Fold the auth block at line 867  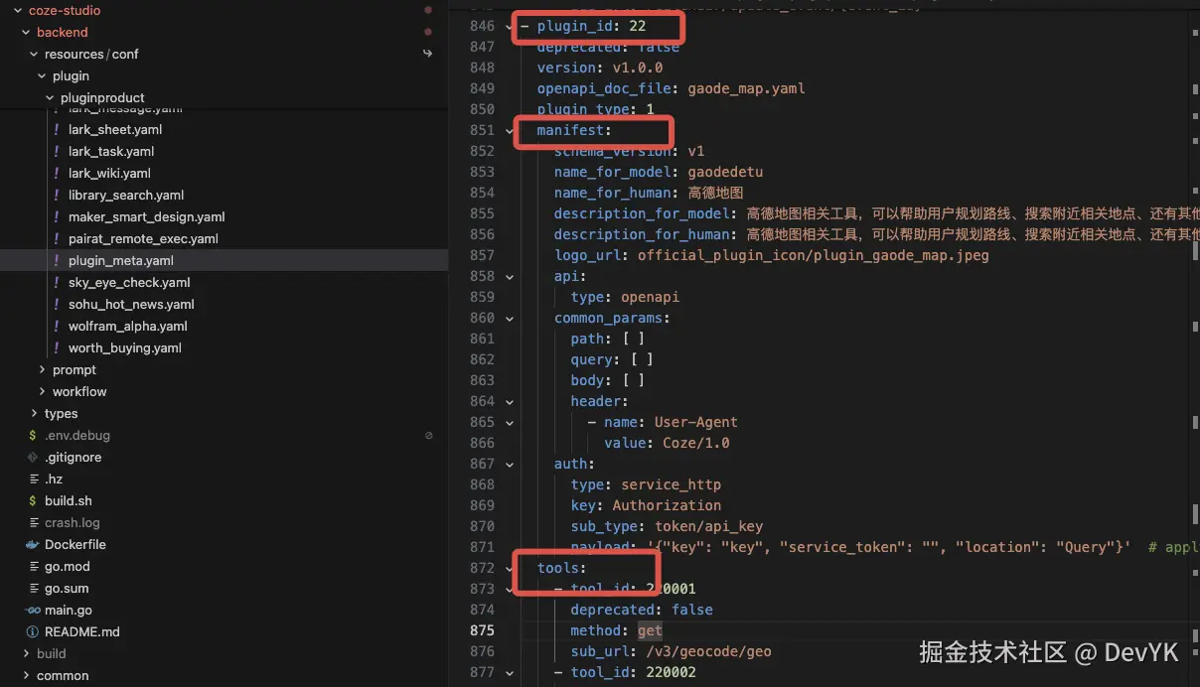click(510, 464)
